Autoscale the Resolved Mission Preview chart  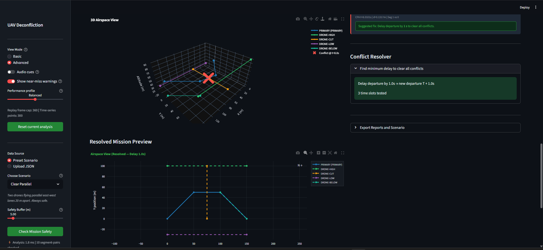point(330,153)
